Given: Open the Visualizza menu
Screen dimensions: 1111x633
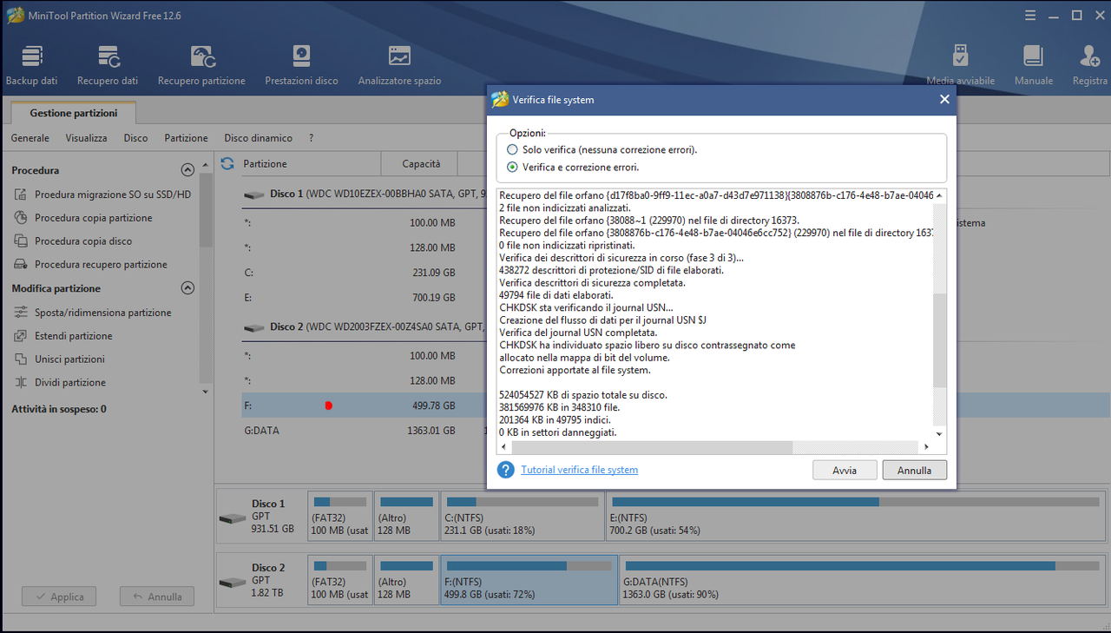Looking at the screenshot, I should (x=86, y=138).
